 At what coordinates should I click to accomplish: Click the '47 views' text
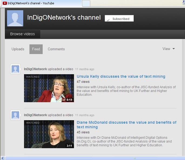[x=83, y=82]
